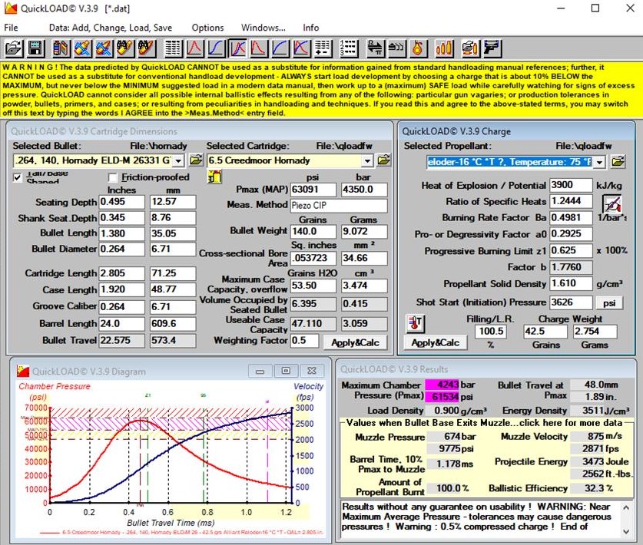Open the results table grid icon
Image resolution: width=643 pixels, height=545 pixels.
tap(174, 48)
